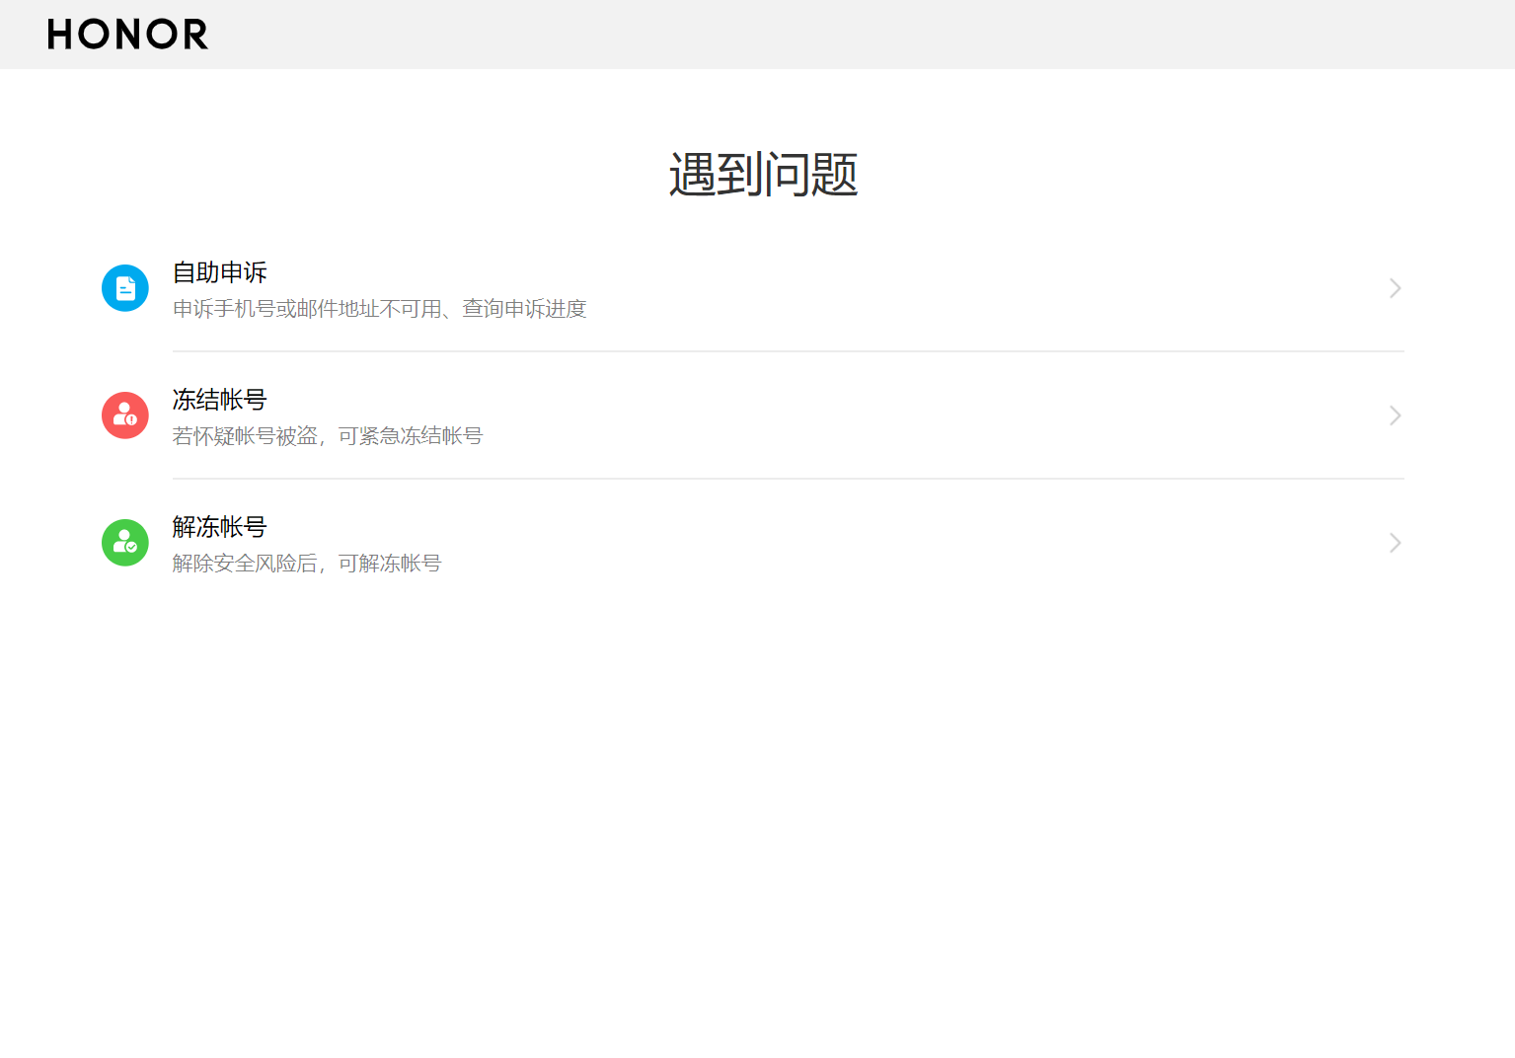Expand 自助申诉 using its right chevron
The image size is (1515, 1058).
1395,288
